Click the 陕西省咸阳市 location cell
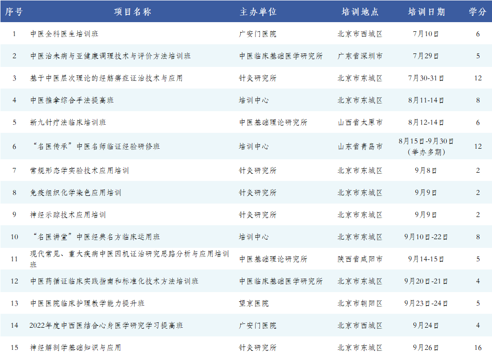Image resolution: width=492 pixels, height=359 pixels. tap(360, 259)
